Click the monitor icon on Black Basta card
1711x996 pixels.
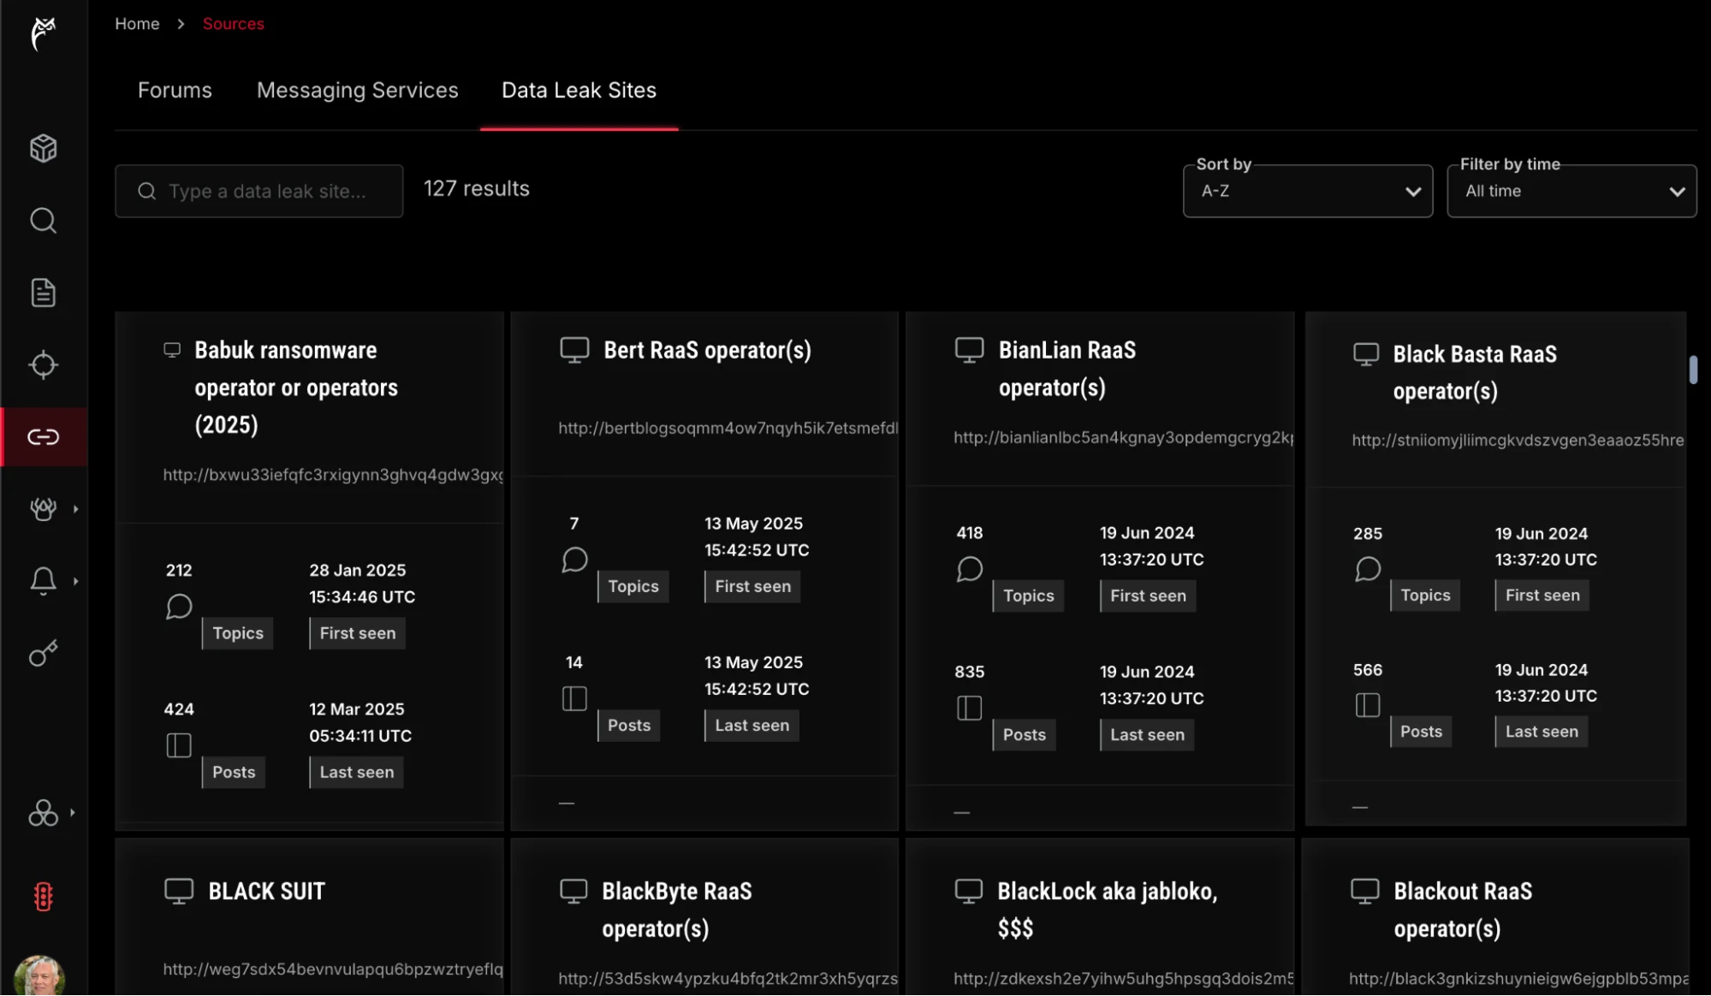click(x=1366, y=354)
